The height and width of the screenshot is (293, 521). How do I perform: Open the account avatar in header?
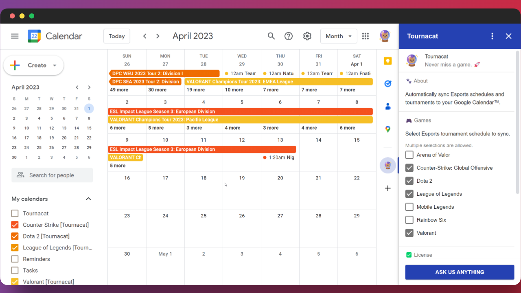[385, 36]
